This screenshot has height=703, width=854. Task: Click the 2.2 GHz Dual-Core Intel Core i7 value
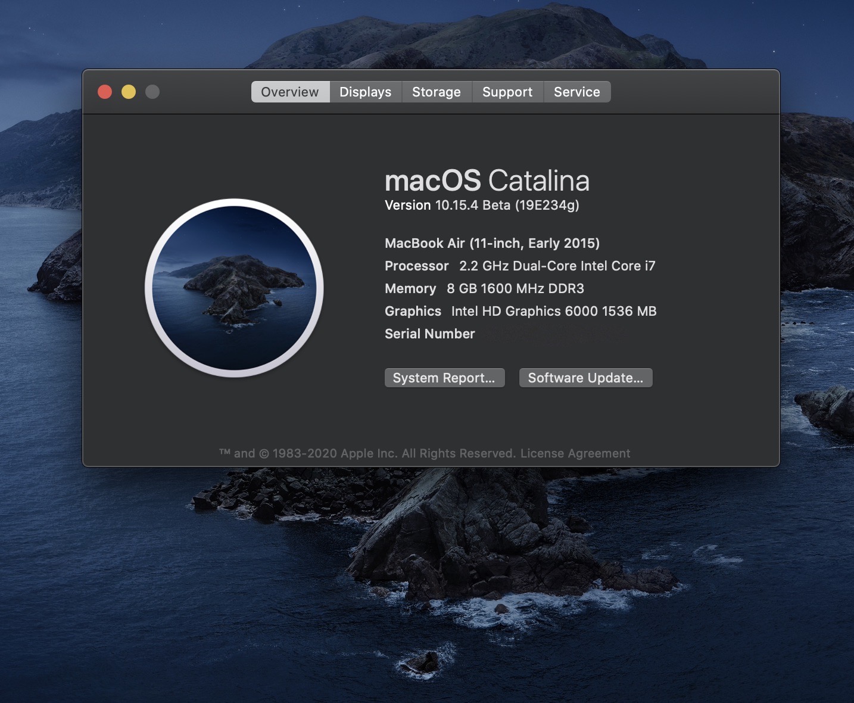pyautogui.click(x=557, y=266)
